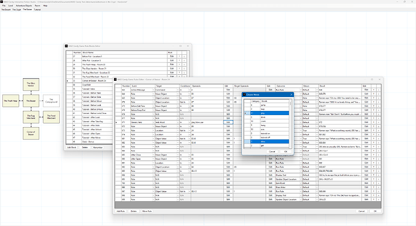Move 'The Glass Vendor - Room 21' block down
416x226 pixels.
coord(184,69)
